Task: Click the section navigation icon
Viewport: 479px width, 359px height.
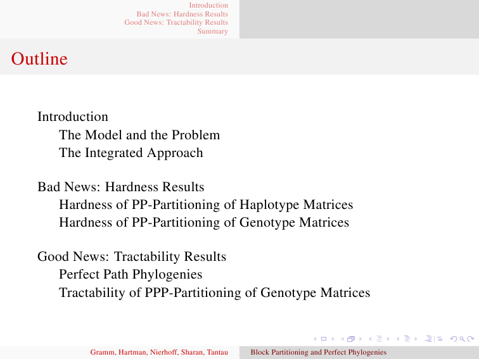Action: pyautogui.click(x=407, y=339)
